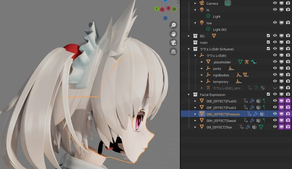The width and height of the screenshot is (292, 169).
Task: Select クウェレ(Edit) root object row
Action: click(216, 56)
